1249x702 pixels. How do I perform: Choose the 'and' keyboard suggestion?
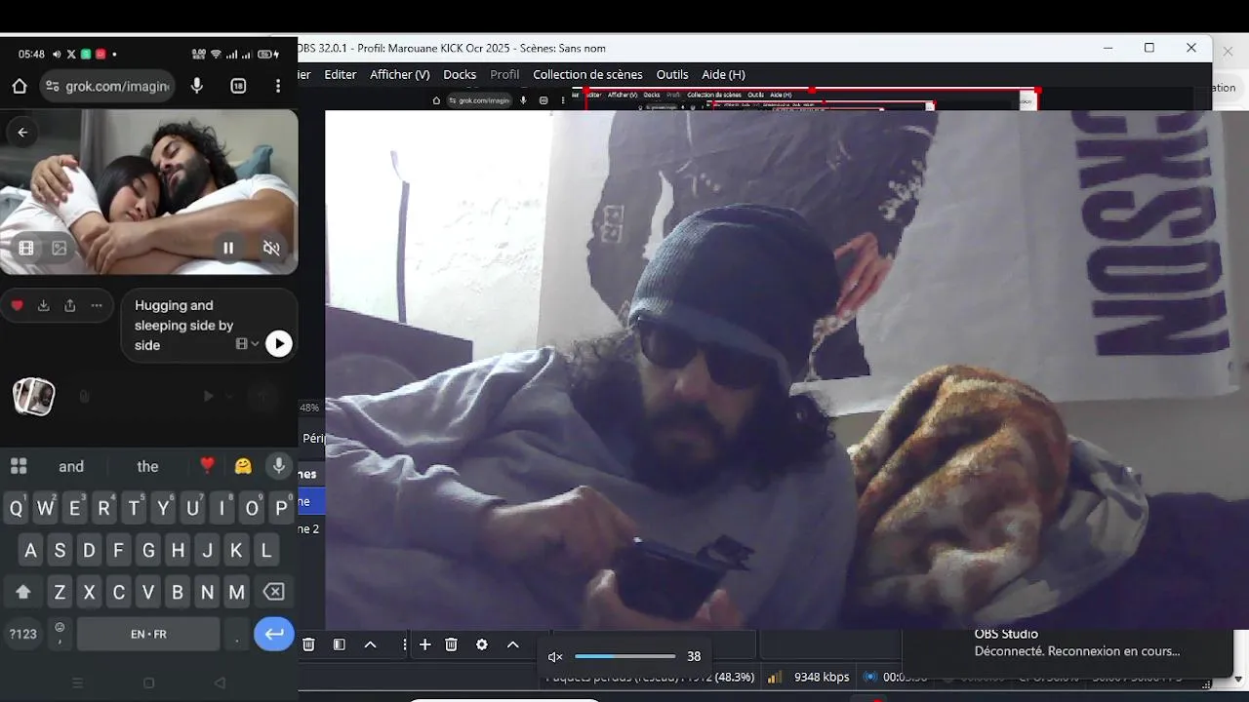pos(71,466)
